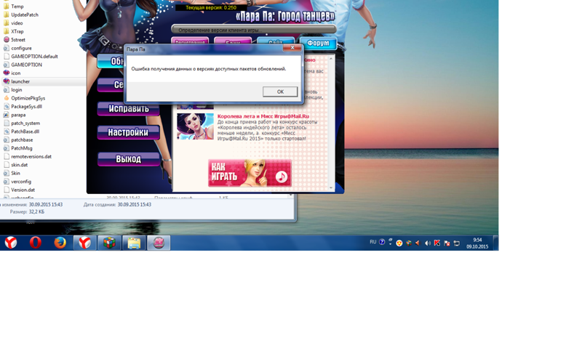The image size is (582, 364).
Task: Switch to the Пара Па launcher taskbar button
Action: (159, 243)
